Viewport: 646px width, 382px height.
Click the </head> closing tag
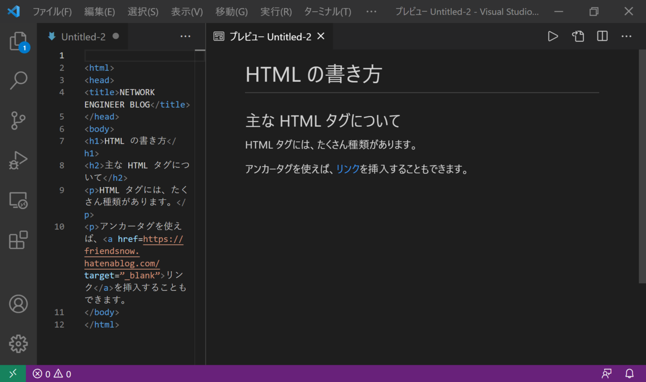[x=102, y=117]
